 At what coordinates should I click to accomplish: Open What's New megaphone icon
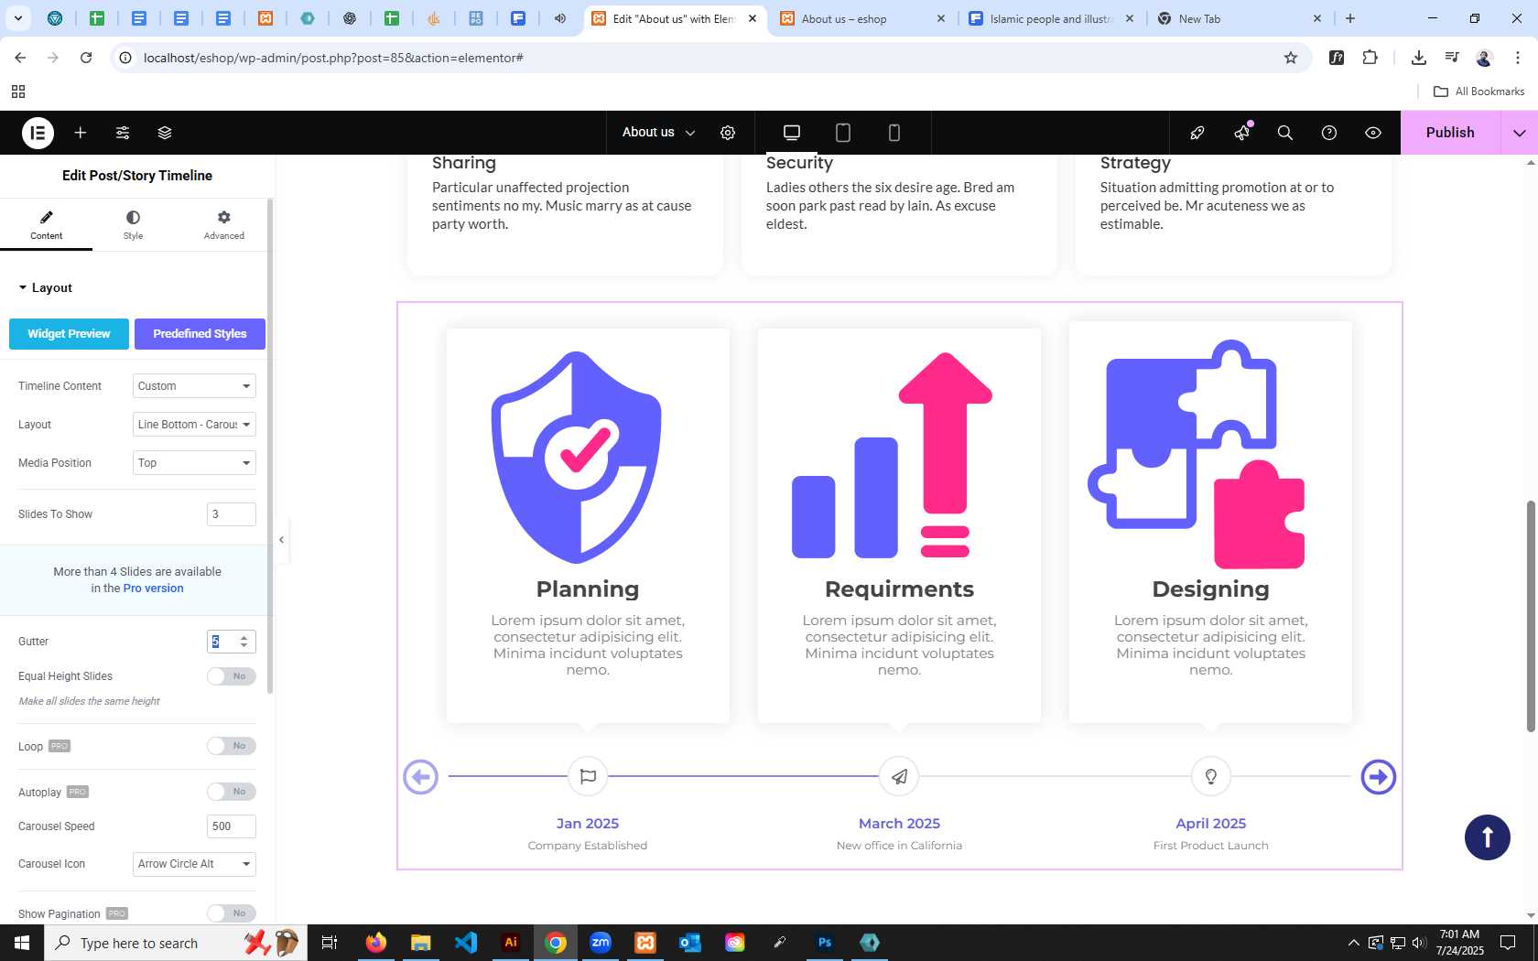tap(1241, 133)
